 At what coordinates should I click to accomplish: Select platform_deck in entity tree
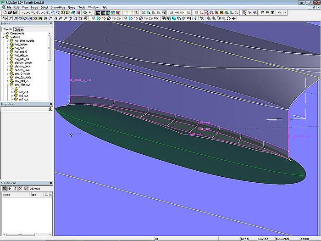coord(22,67)
